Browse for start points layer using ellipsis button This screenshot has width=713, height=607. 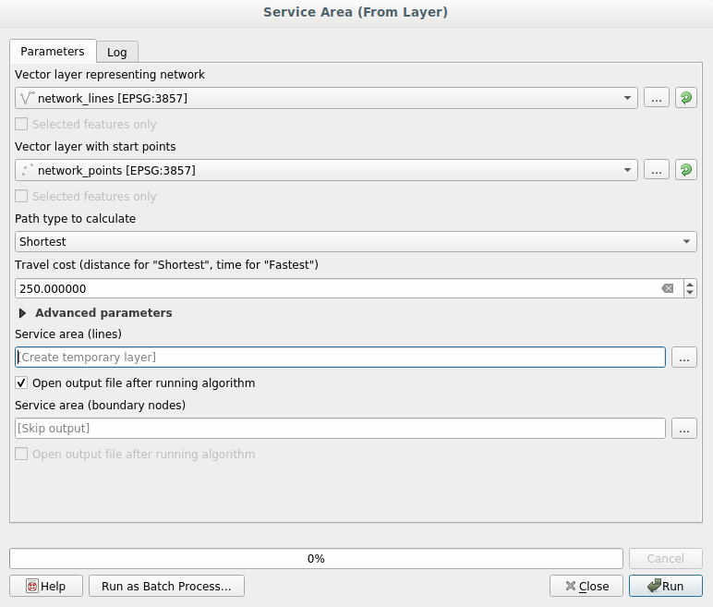click(x=656, y=170)
